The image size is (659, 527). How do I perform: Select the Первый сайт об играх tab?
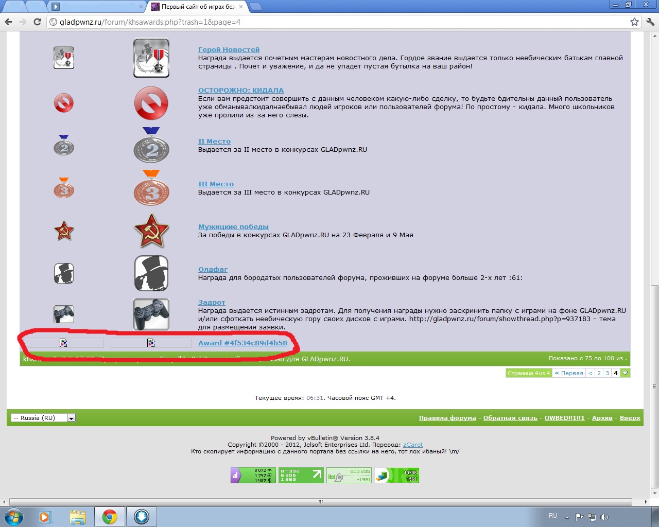tap(197, 7)
